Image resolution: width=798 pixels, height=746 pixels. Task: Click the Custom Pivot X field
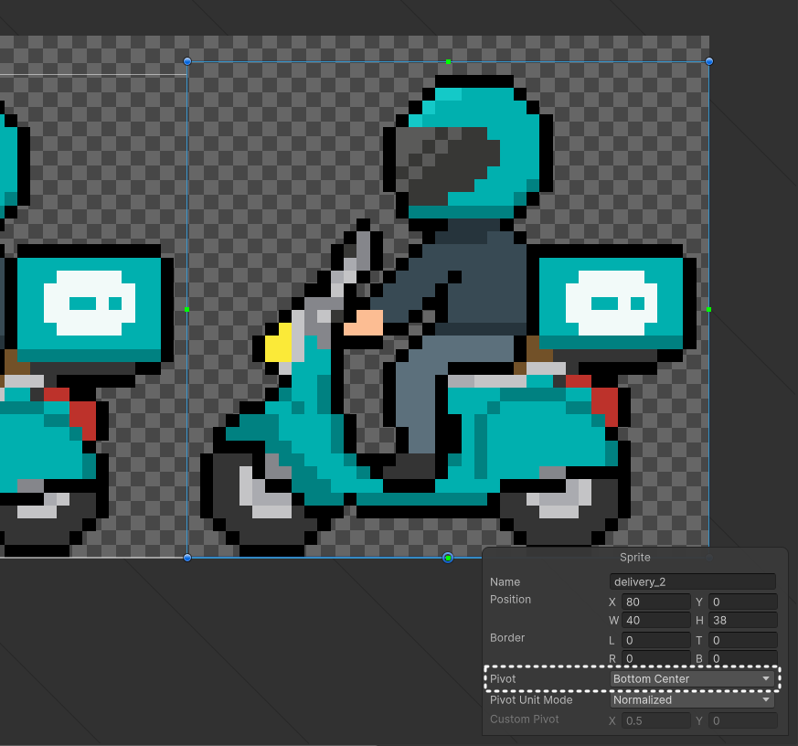tap(656, 720)
